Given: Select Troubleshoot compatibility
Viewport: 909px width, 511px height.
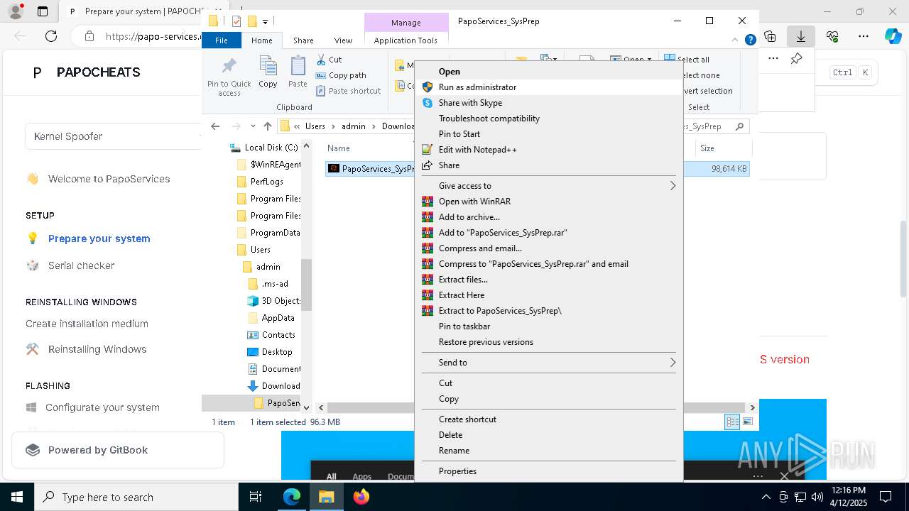Looking at the screenshot, I should [x=548, y=118].
